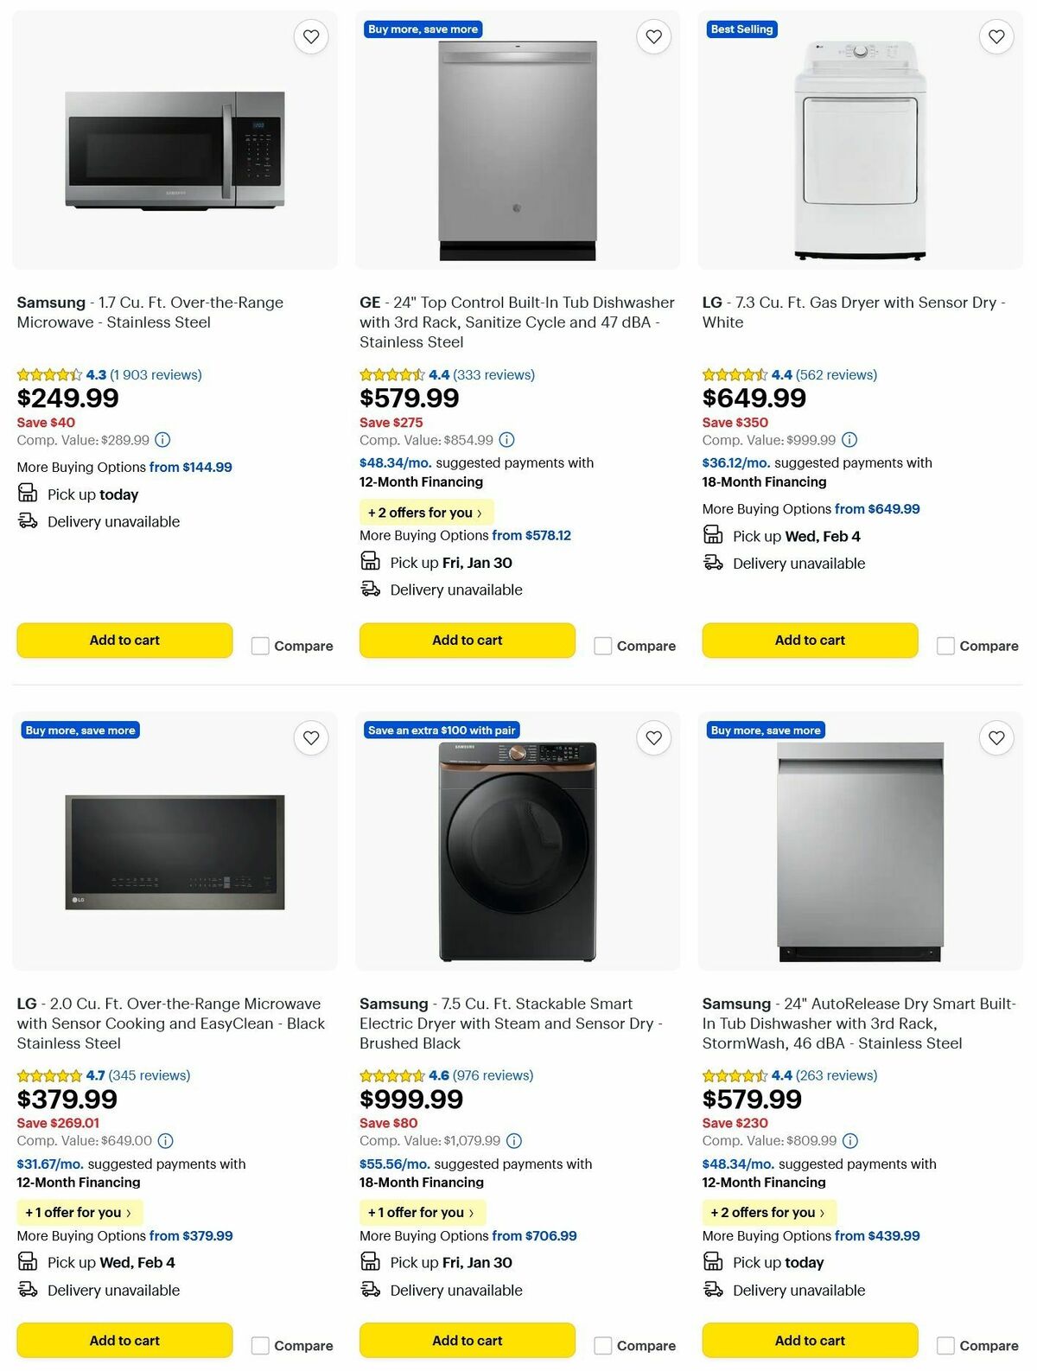Image resolution: width=1037 pixels, height=1371 pixels.
Task: Check the Compare box for the GE dishwasher
Action: [602, 646]
